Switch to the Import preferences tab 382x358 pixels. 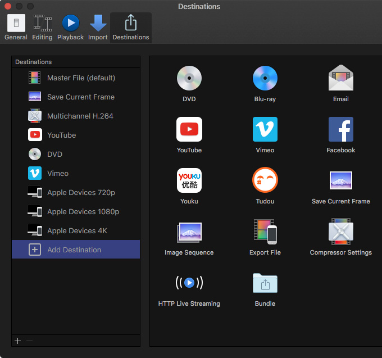(x=98, y=28)
